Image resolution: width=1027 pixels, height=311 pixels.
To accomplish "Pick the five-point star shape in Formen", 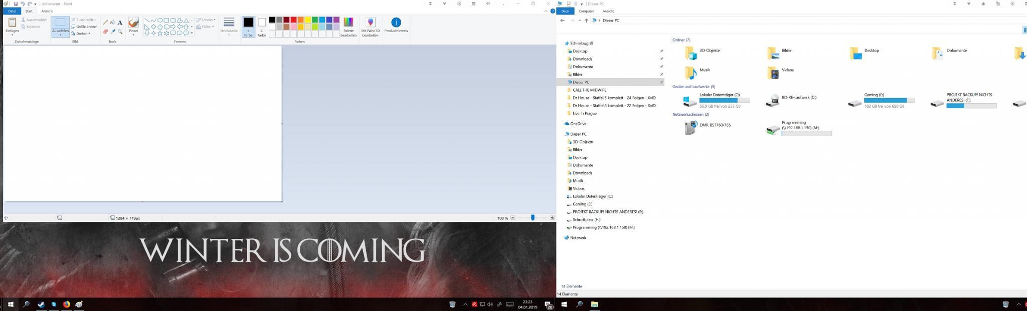I will (x=160, y=33).
